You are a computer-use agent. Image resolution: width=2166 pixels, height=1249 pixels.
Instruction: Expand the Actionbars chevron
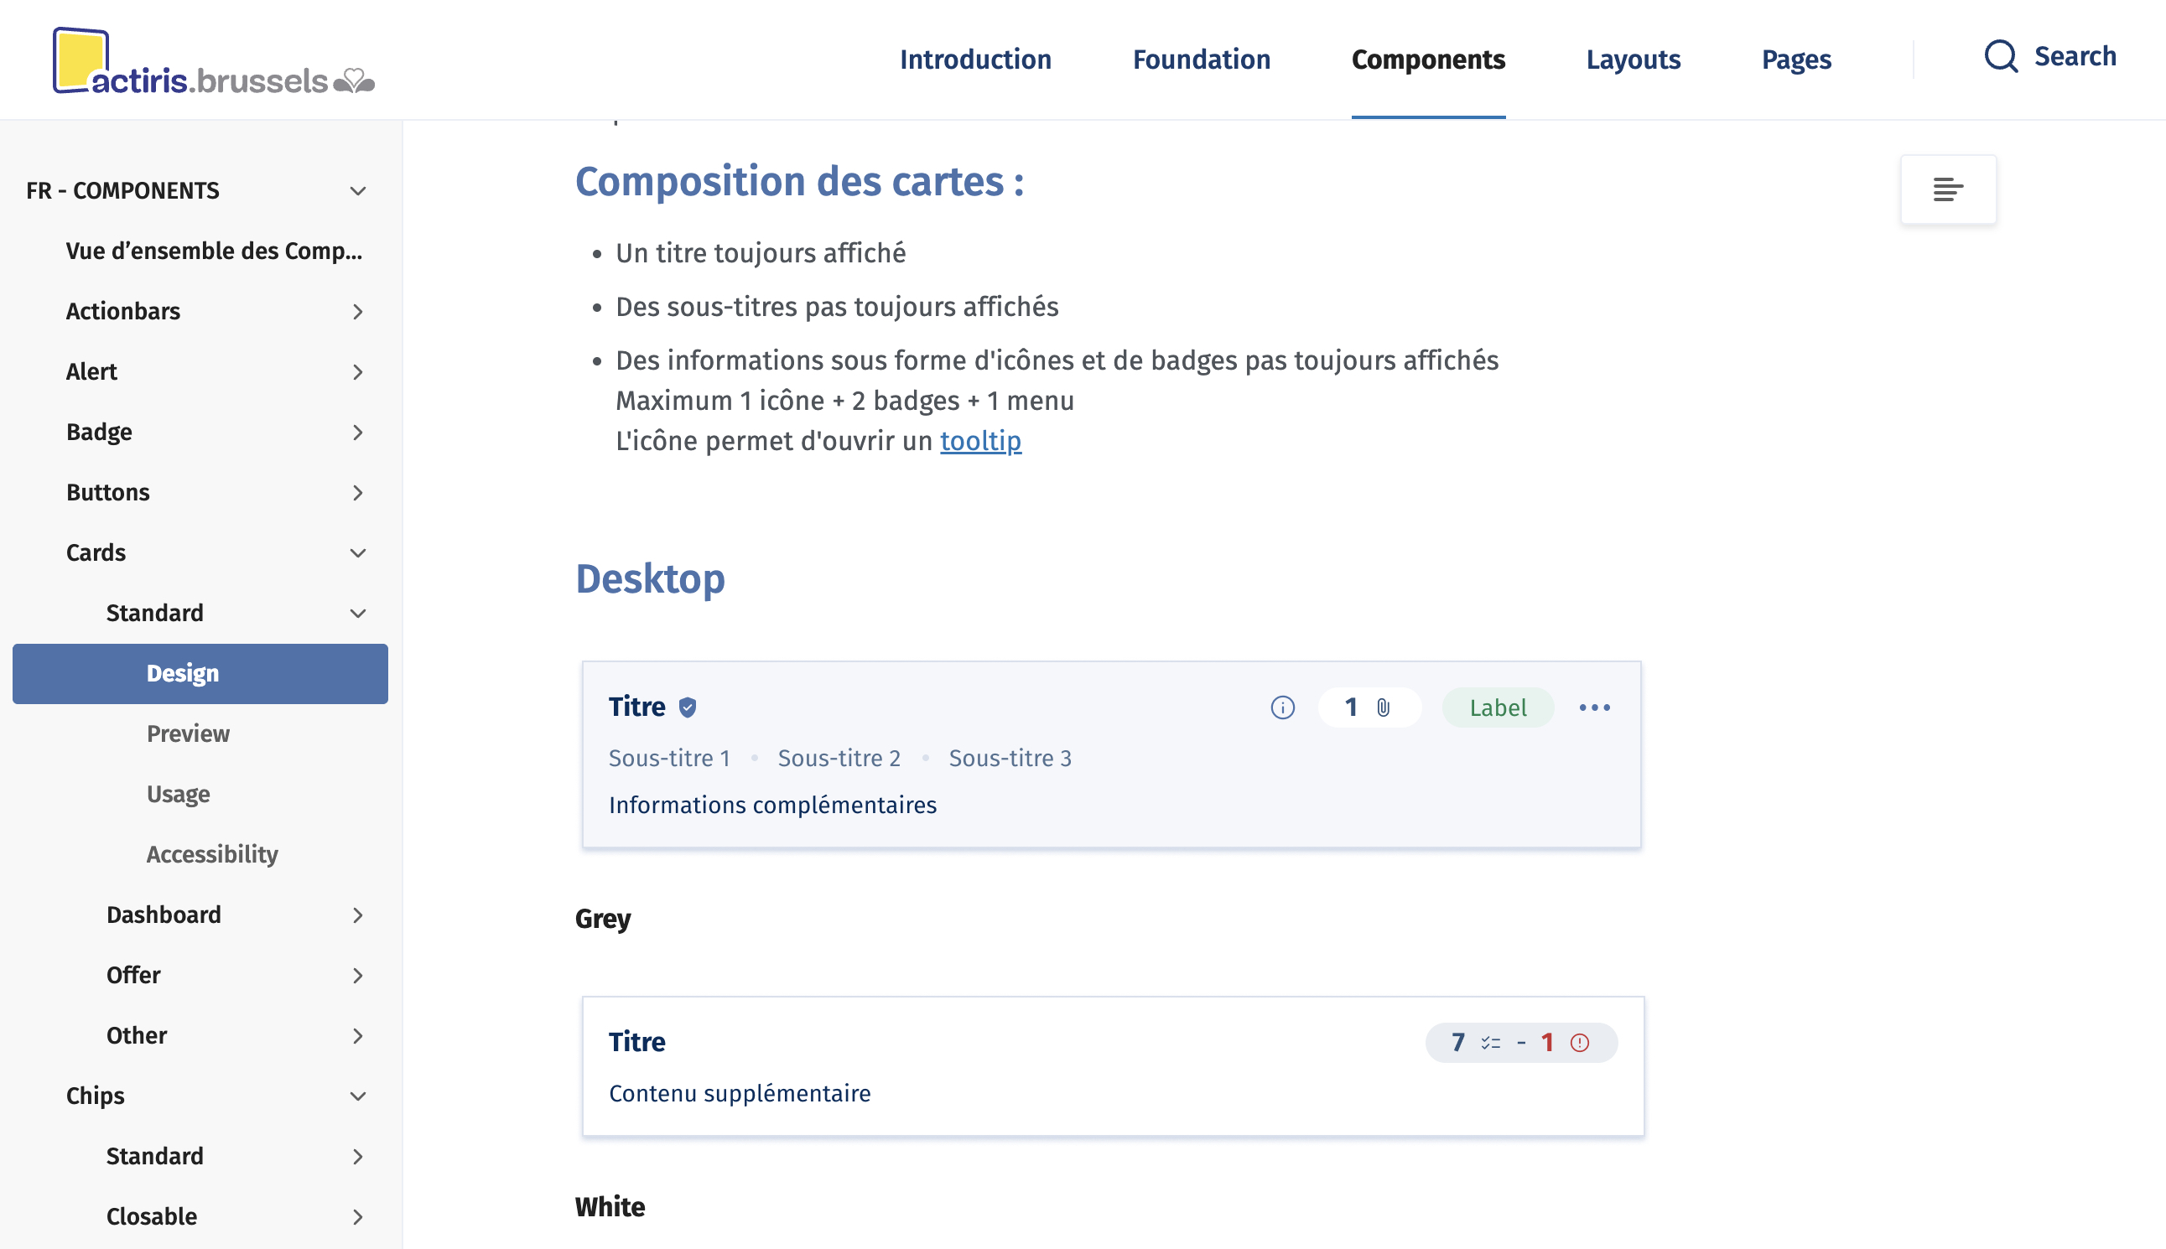(x=358, y=311)
